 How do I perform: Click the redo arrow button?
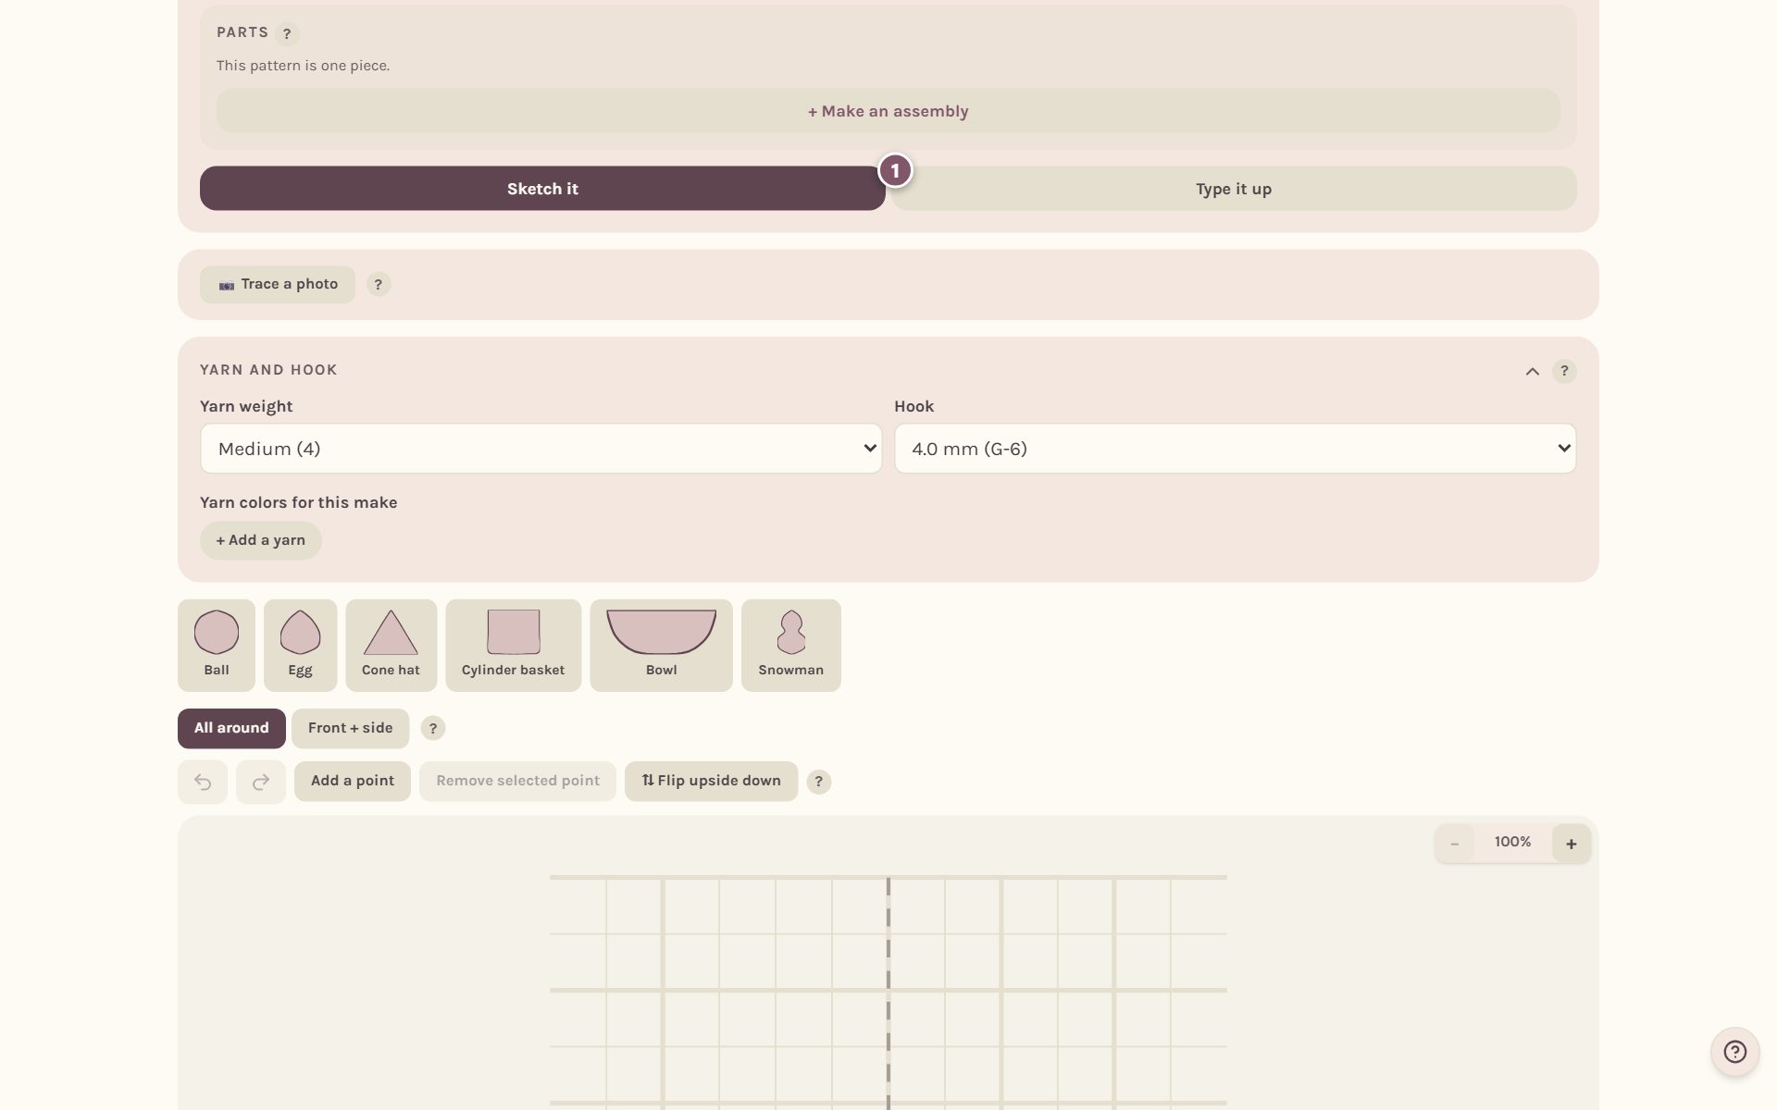coord(261,783)
